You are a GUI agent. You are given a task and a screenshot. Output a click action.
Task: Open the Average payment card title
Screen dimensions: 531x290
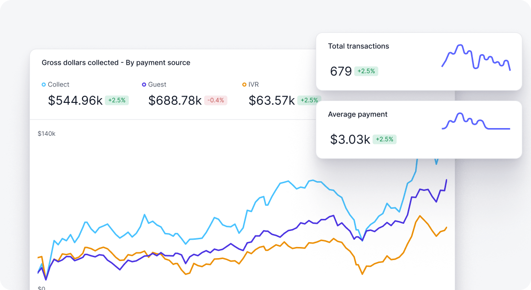tap(358, 114)
